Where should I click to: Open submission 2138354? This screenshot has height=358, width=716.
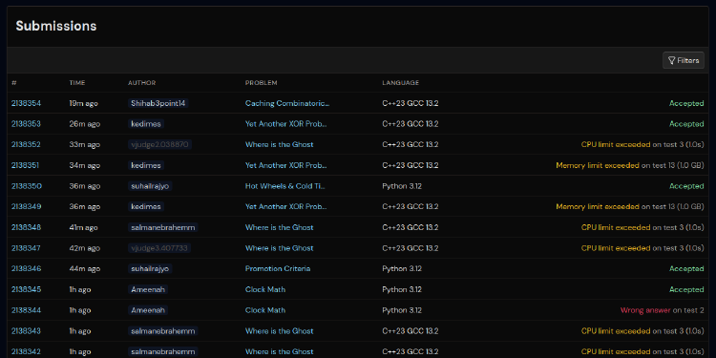pyautogui.click(x=26, y=103)
